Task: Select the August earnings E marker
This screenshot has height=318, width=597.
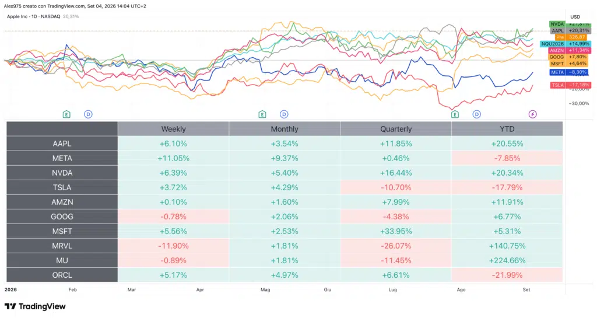Action: click(x=455, y=114)
